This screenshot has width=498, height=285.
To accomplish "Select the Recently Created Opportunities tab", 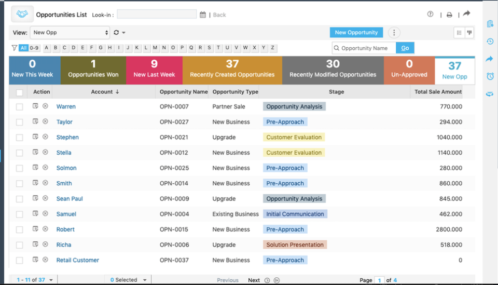I will [232, 70].
